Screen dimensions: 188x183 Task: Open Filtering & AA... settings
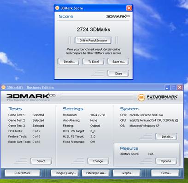click(x=96, y=173)
